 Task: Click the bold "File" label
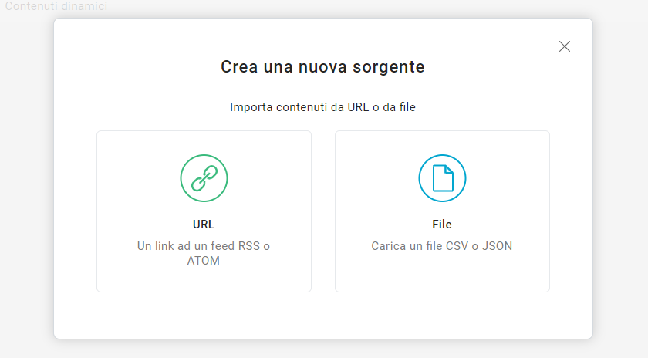(x=442, y=225)
